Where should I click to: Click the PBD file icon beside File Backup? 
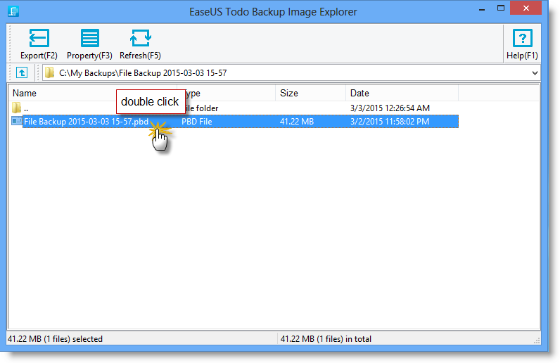[x=17, y=121]
